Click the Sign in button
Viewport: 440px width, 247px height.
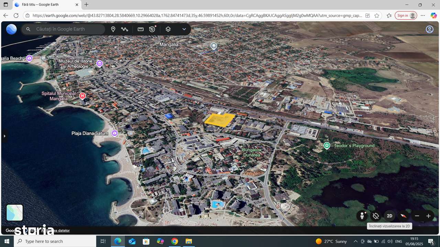[406, 15]
